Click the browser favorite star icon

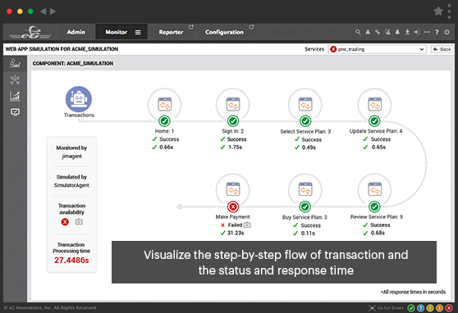coord(438,11)
